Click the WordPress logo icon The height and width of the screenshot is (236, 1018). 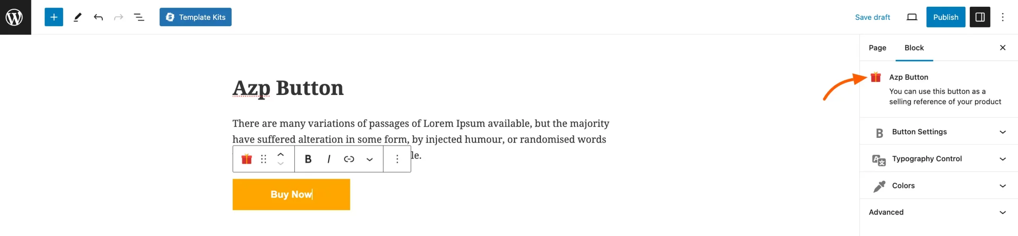(x=15, y=17)
